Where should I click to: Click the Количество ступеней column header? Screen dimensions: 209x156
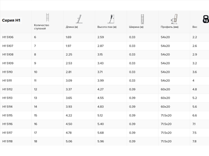[41, 27]
